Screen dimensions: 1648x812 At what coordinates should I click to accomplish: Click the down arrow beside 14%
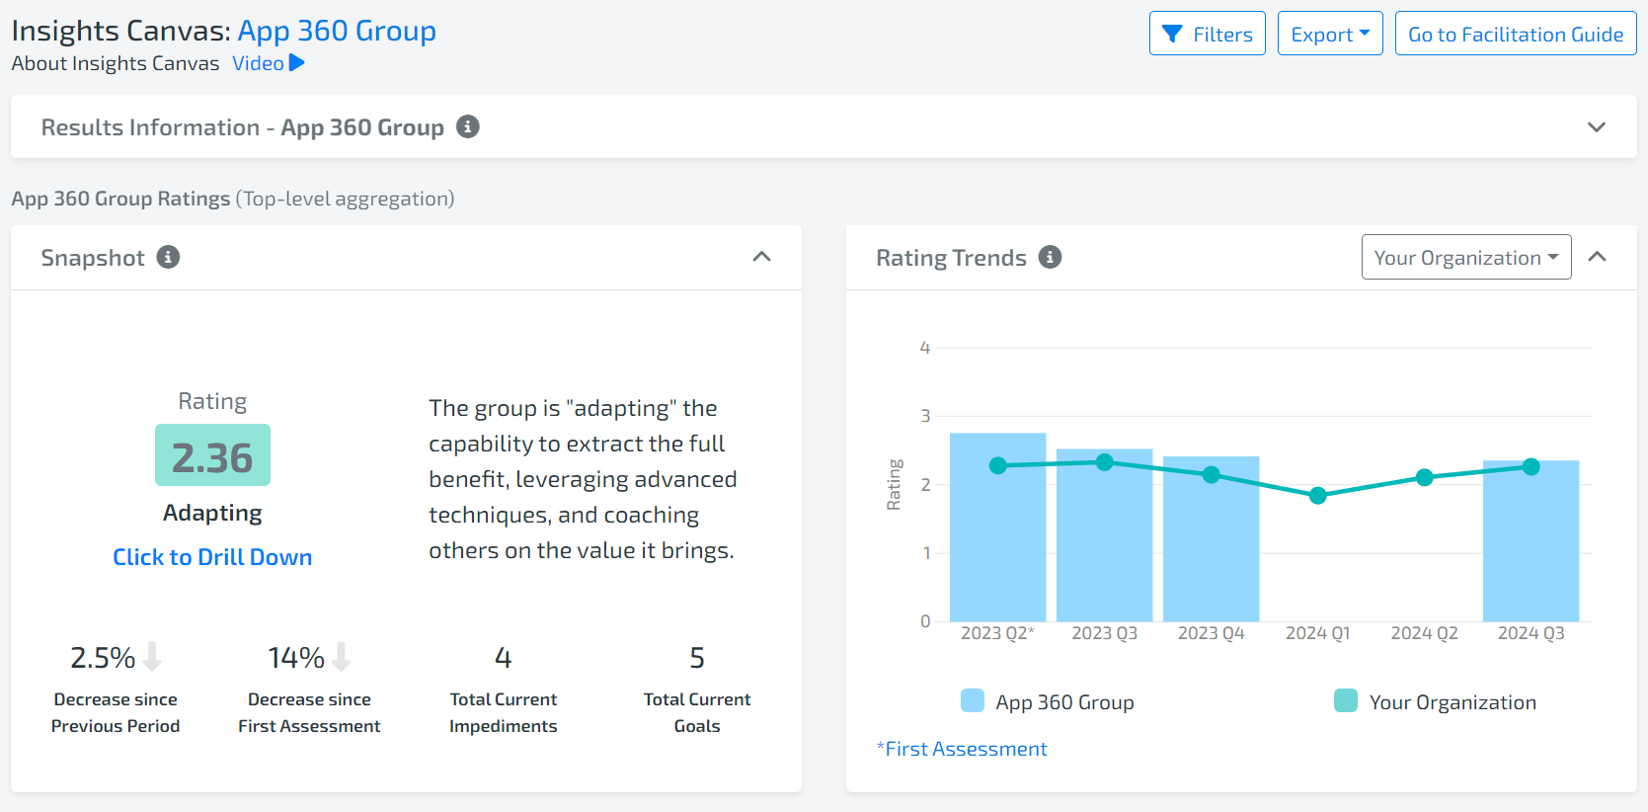click(x=342, y=657)
